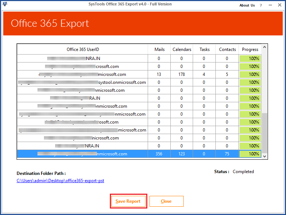Click the Office 365 UserID column header
This screenshot has width=286, height=215.
(82, 50)
